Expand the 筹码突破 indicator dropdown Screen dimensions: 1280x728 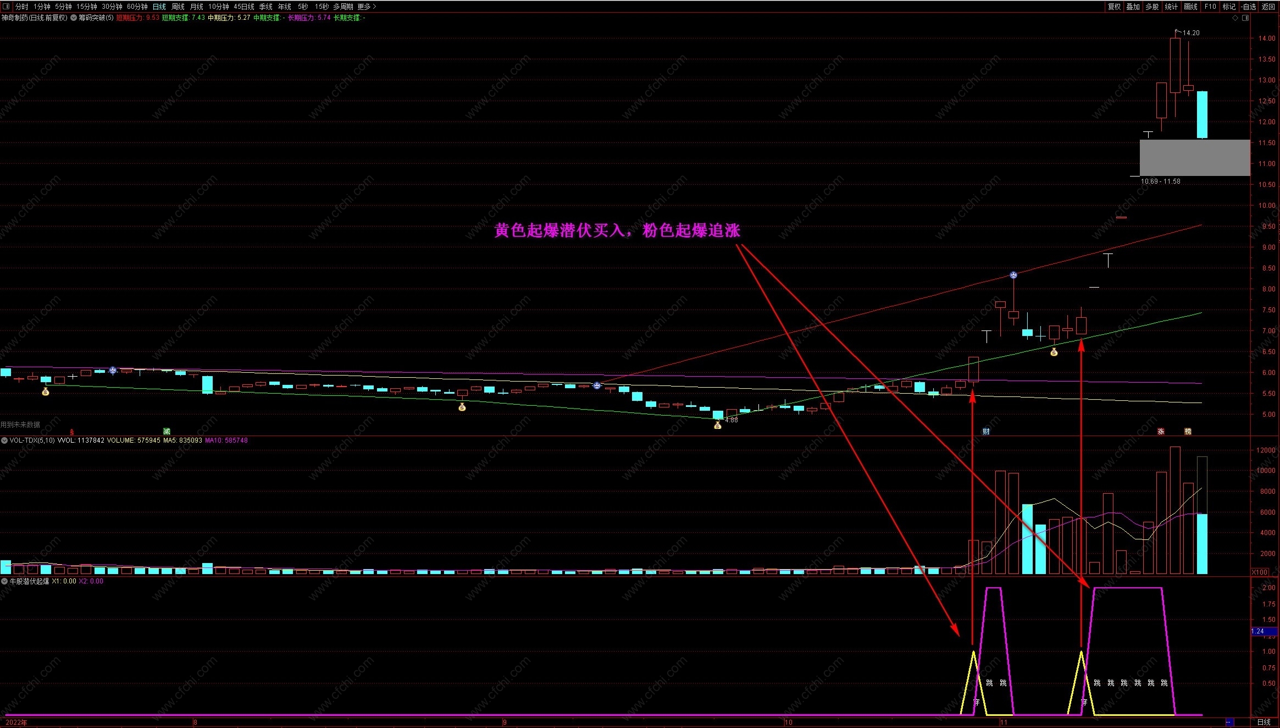click(74, 18)
